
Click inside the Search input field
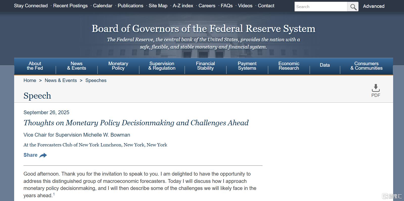tap(321, 7)
